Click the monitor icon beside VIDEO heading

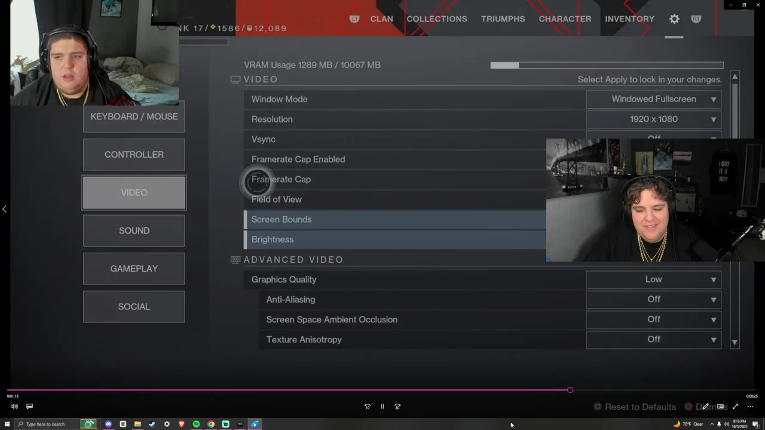(235, 79)
